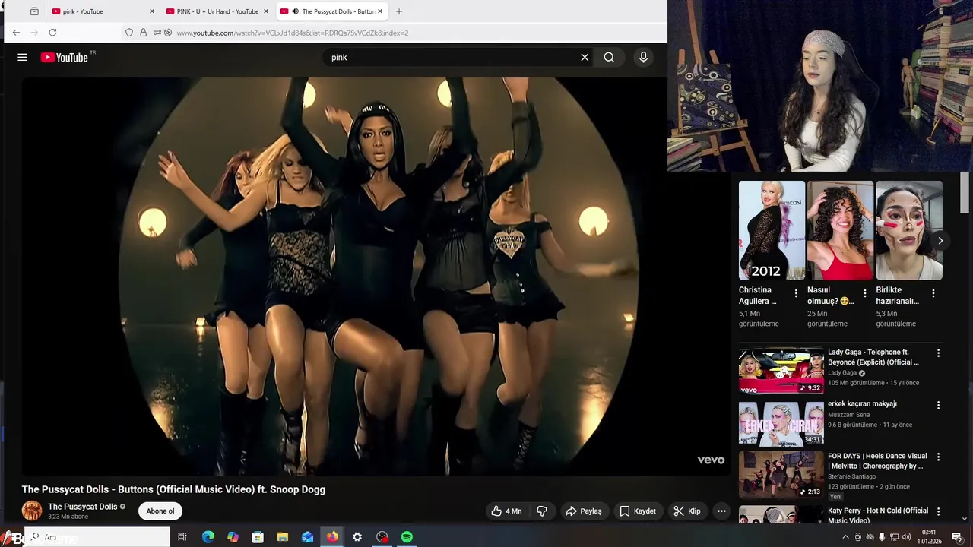Launch Microsoft Edge from taskbar
The width and height of the screenshot is (973, 547).
pos(208,537)
